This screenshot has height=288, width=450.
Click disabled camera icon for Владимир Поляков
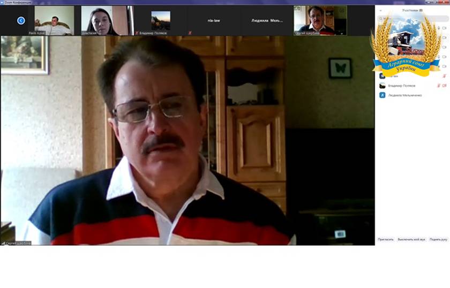[x=444, y=86]
